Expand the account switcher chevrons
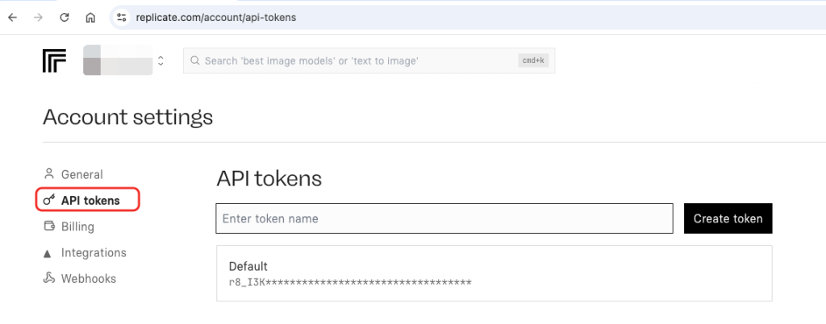The image size is (826, 324). [x=161, y=60]
